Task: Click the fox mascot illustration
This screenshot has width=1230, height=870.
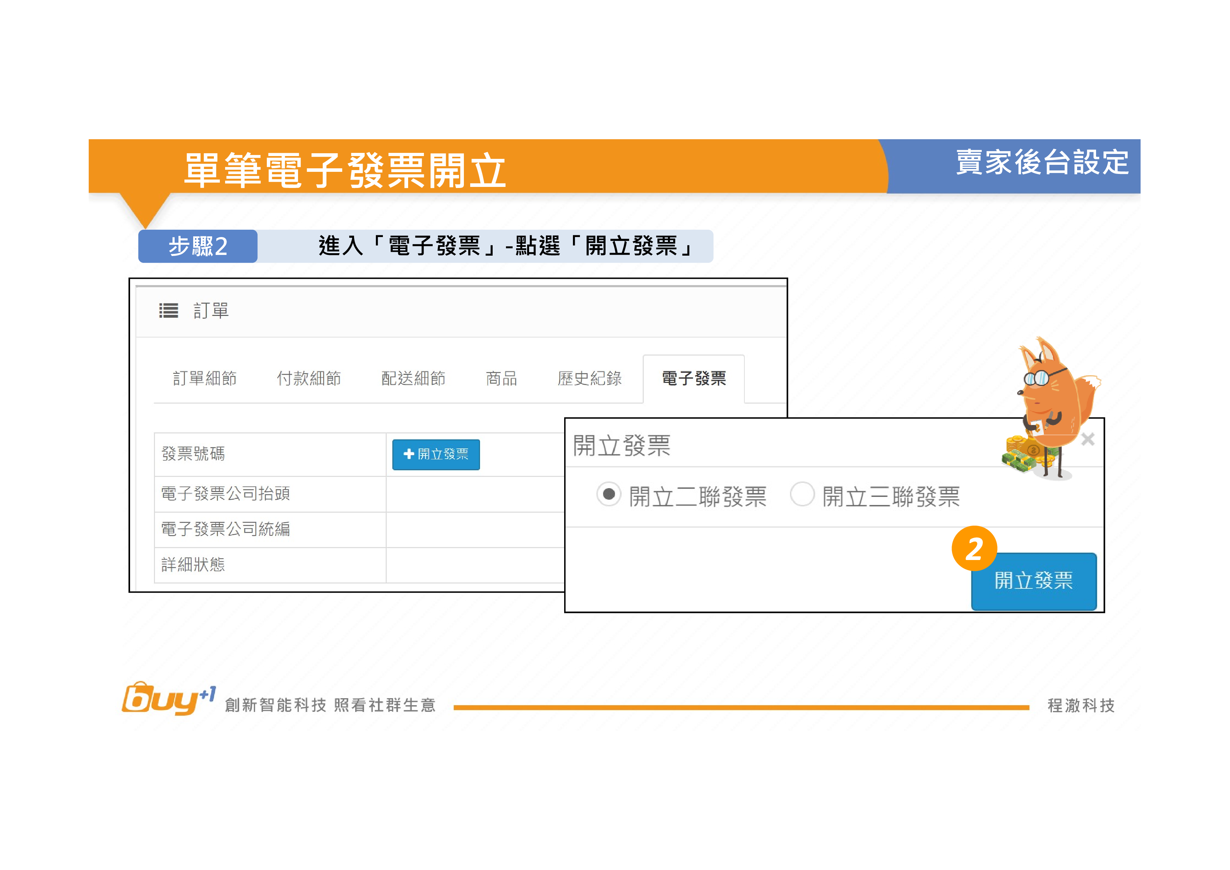Action: 1049,407
